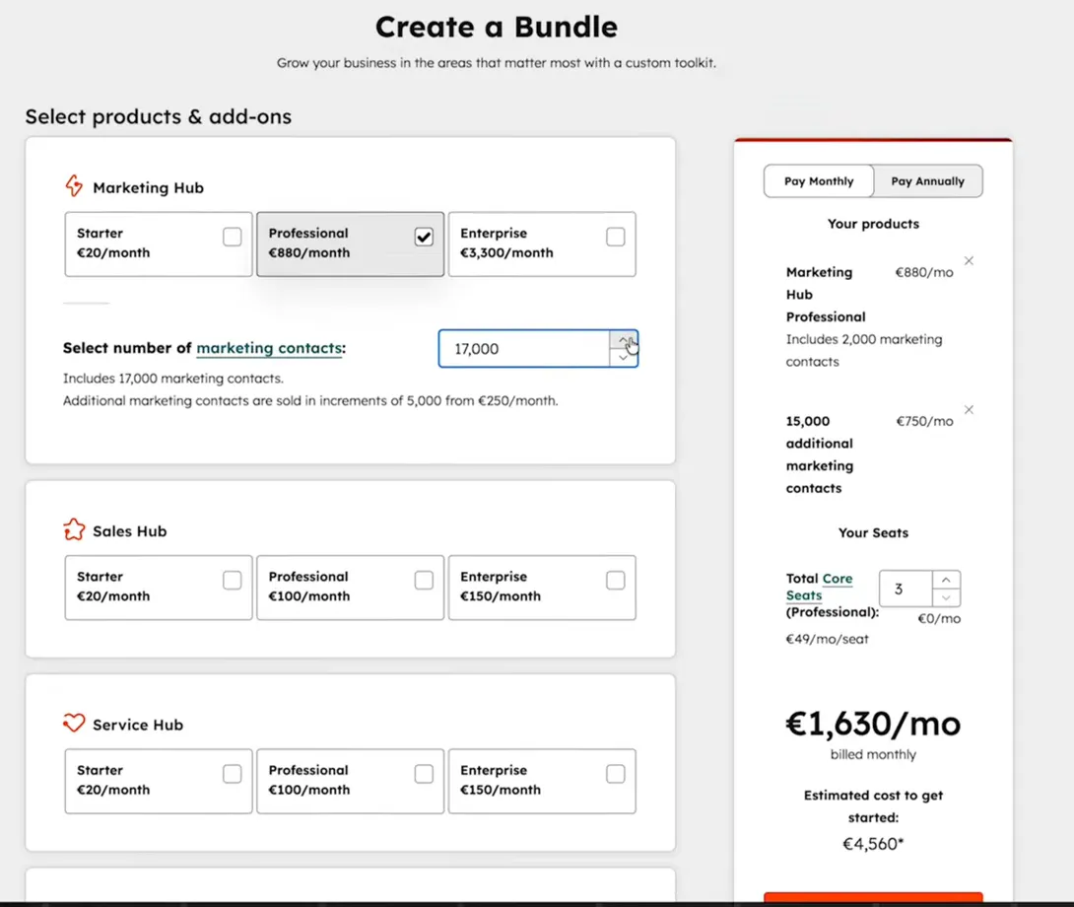Click the Marketing Hub lightning icon
1074x907 pixels.
point(74,185)
